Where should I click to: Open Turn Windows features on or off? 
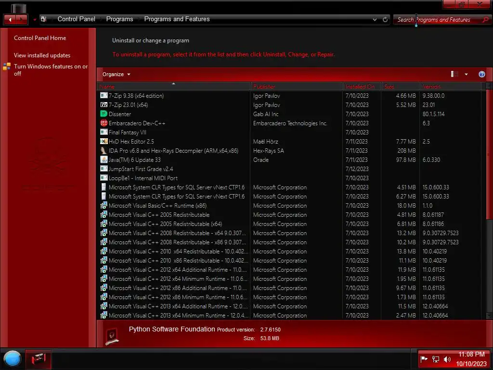(51, 70)
